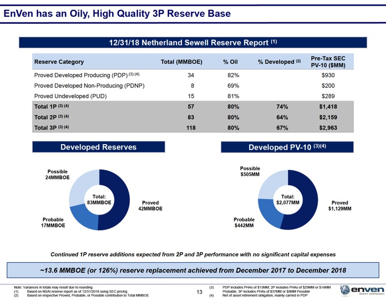The height and width of the screenshot is (298, 386).
Task: Select the 'Pre-Tax SEC PV-10 ($MM)' header
Action: (328, 62)
